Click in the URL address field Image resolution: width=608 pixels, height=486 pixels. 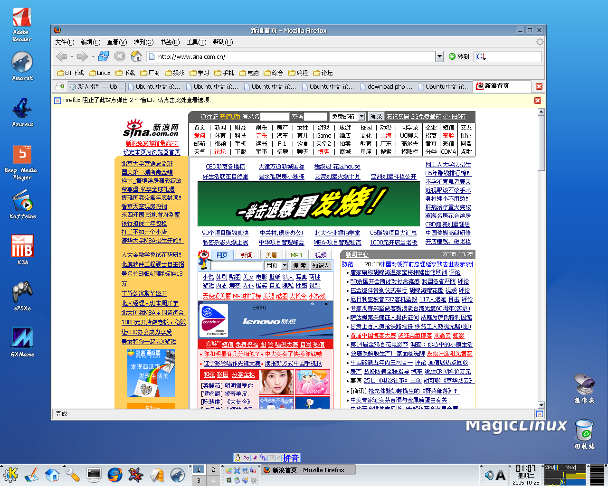point(291,56)
